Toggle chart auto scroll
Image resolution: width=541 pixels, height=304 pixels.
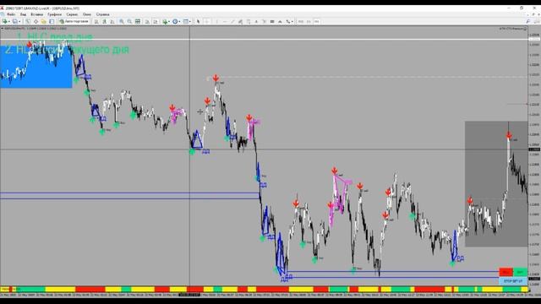click(x=147, y=21)
